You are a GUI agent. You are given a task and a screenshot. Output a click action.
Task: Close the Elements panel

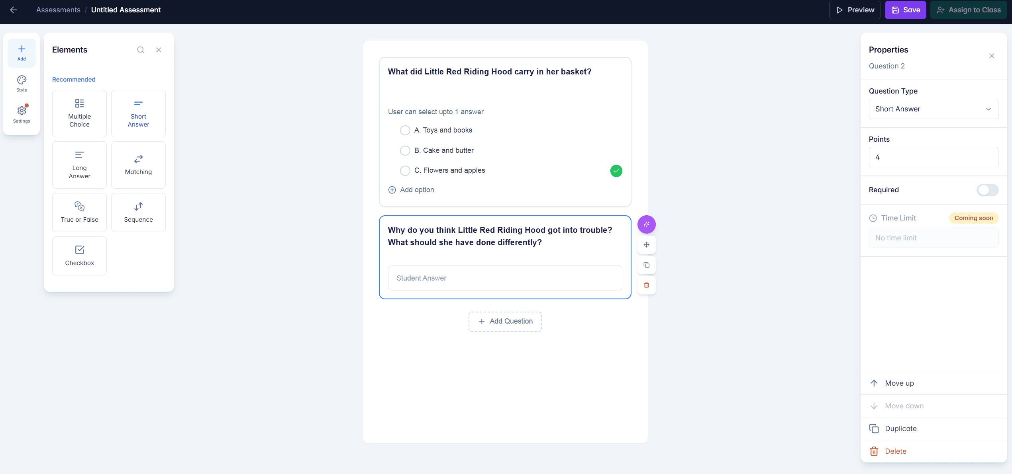(159, 50)
